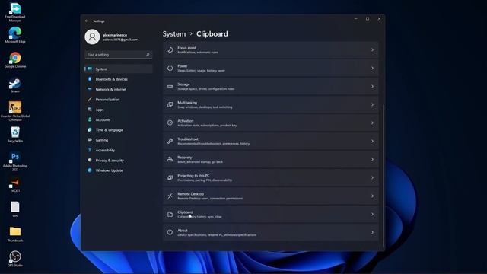Click the Multitasking windows icon
Viewport: 487px width, 274px height.
(170, 105)
